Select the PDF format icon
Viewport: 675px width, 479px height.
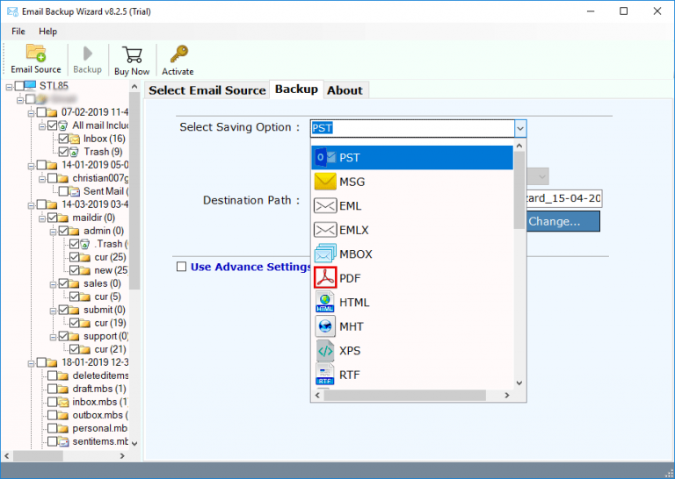(x=325, y=278)
